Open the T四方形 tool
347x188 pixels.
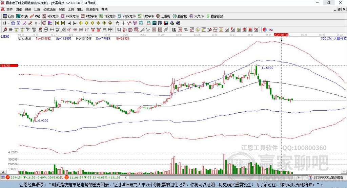pos(107,16)
